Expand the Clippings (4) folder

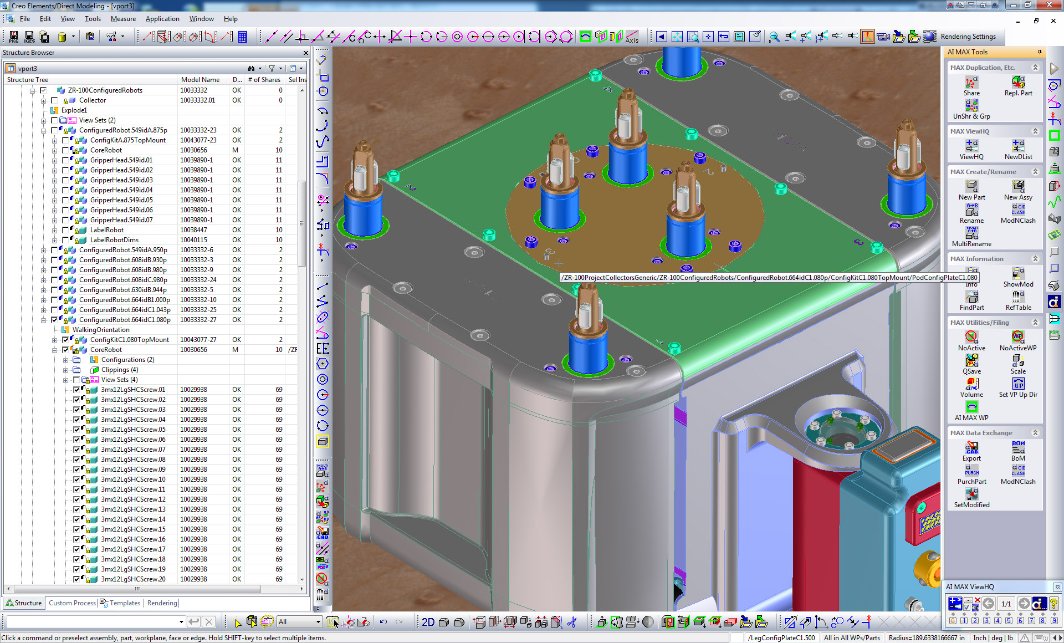click(x=65, y=370)
